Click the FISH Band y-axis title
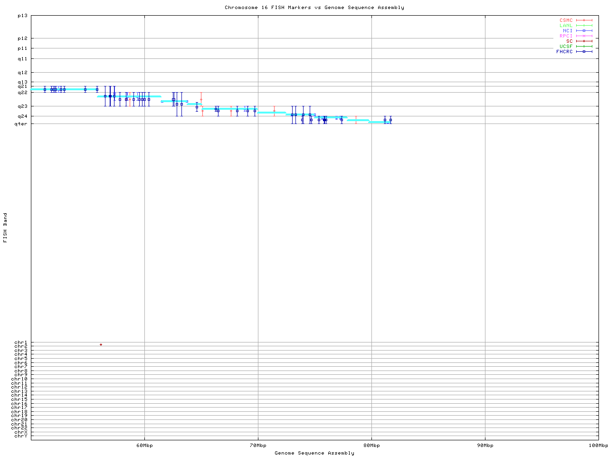The width and height of the screenshot is (608, 456). coord(5,228)
